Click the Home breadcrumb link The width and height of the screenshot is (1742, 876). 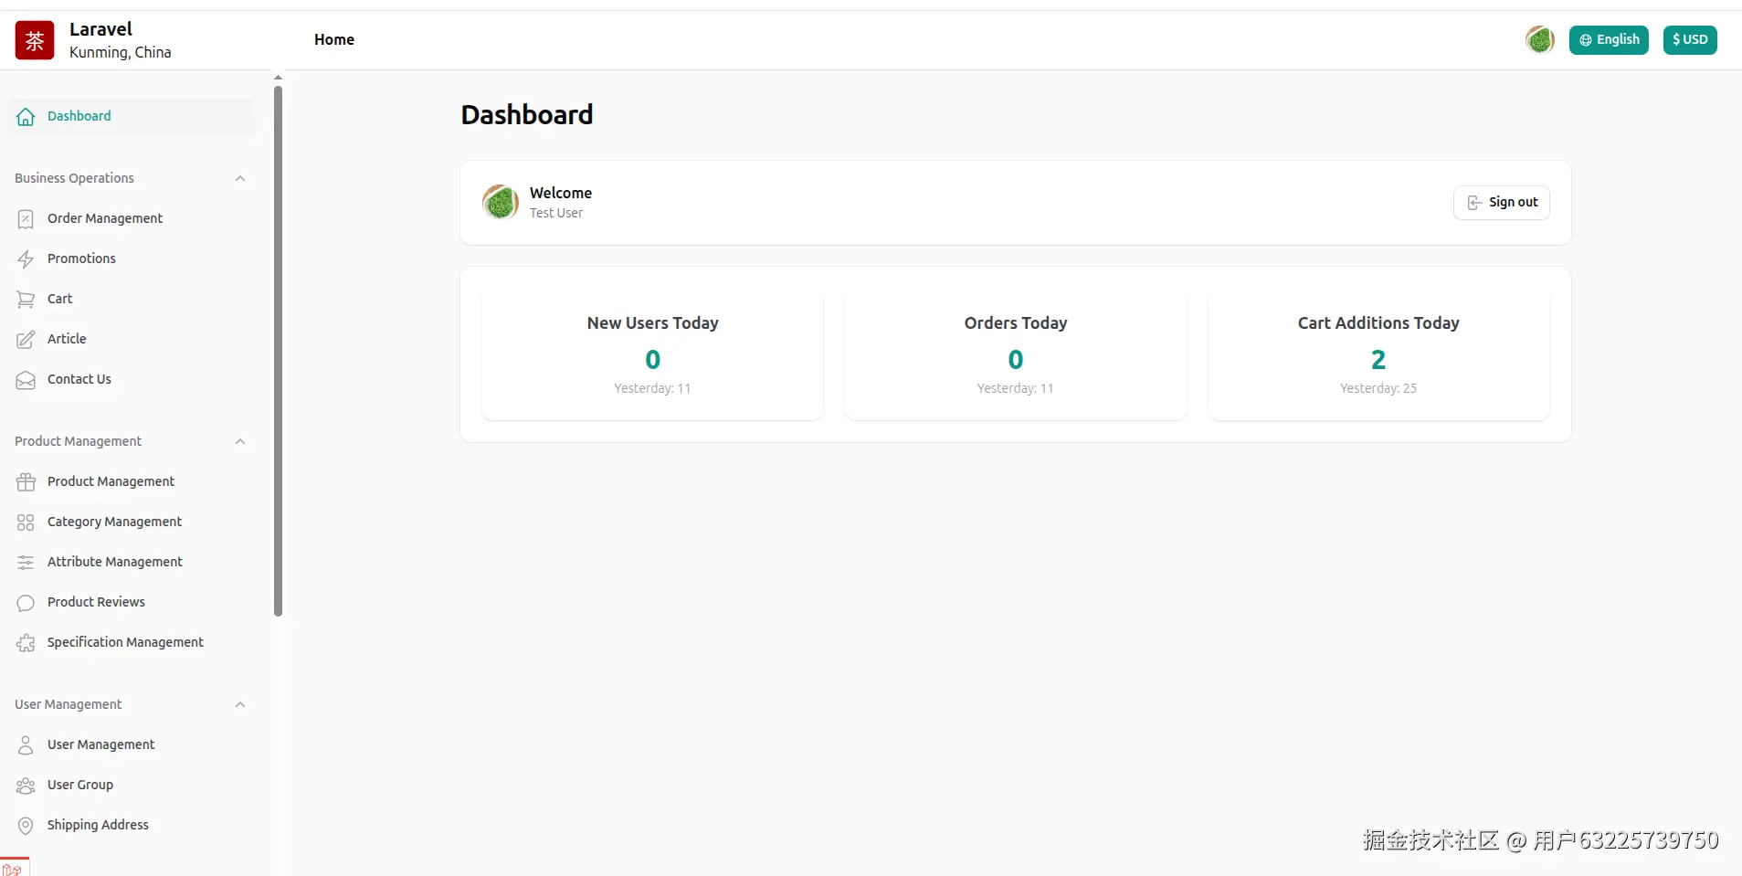point(334,39)
